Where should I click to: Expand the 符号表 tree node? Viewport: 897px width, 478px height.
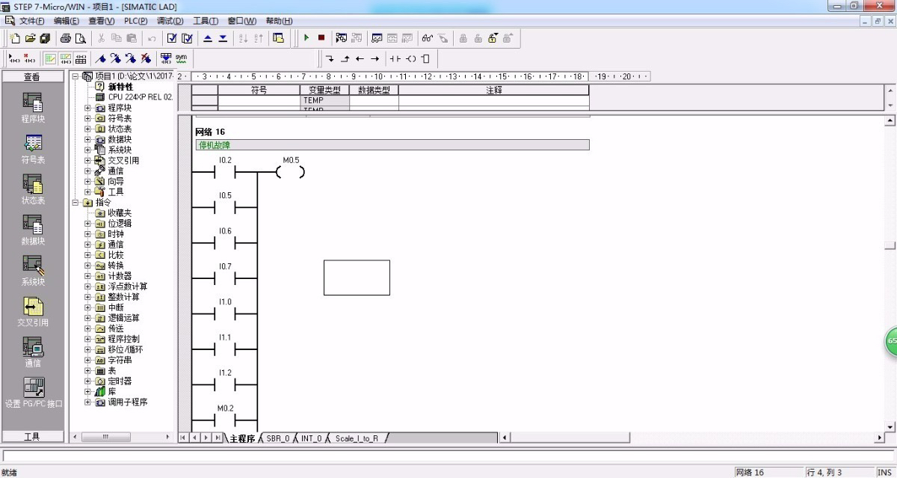click(87, 118)
